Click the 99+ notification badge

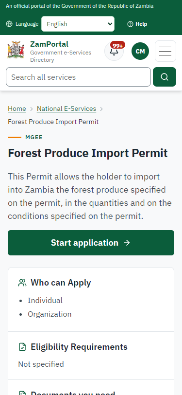coord(117,46)
